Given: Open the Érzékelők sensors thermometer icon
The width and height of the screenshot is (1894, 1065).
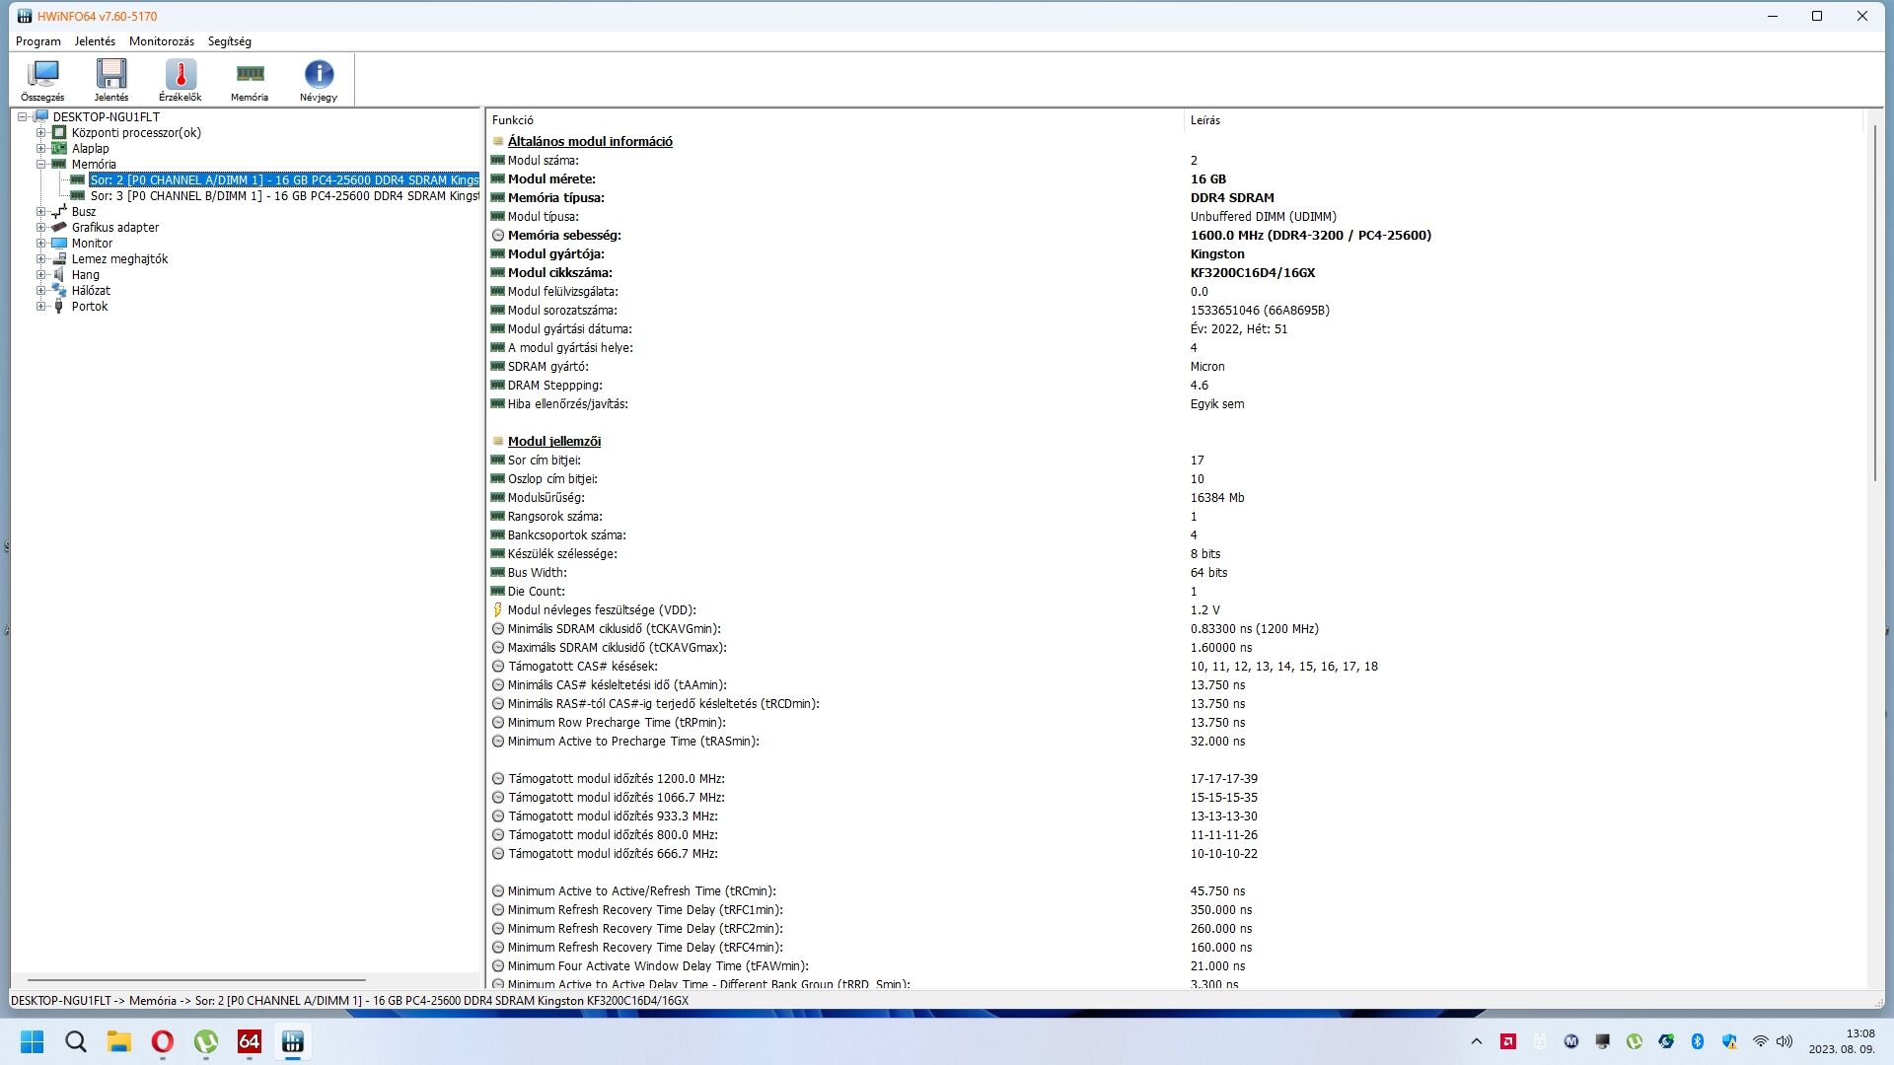Looking at the screenshot, I should (181, 80).
